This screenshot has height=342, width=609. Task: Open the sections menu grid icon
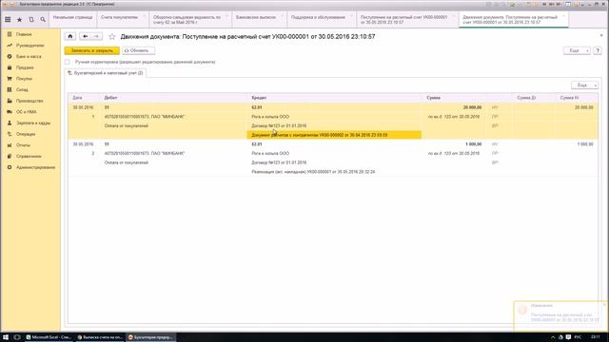[8, 19]
